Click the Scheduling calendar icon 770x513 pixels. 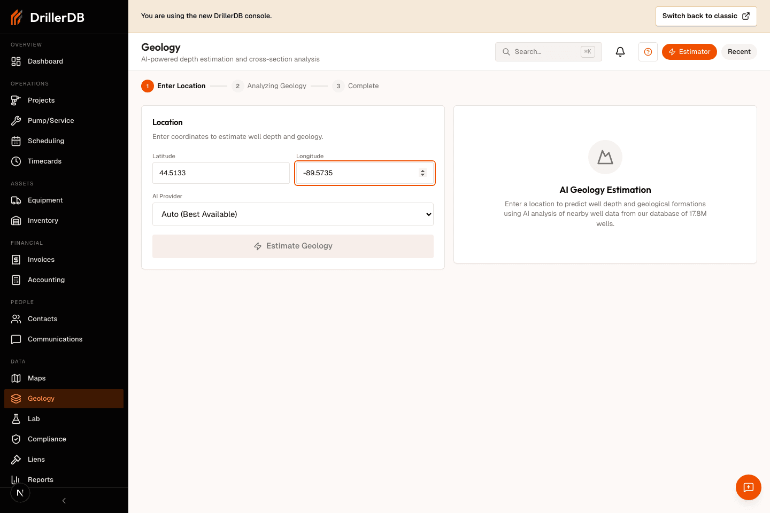[16, 141]
